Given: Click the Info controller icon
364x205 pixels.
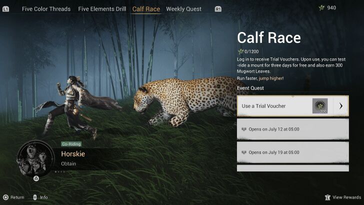Looking at the screenshot, I should (x=35, y=197).
